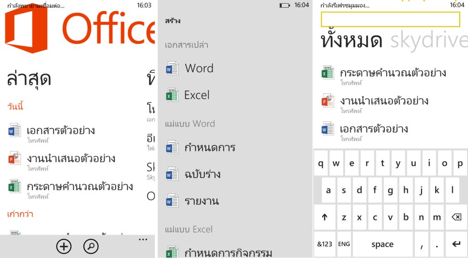Tap the u key
The height and width of the screenshot is (258, 468).
(x=414, y=163)
